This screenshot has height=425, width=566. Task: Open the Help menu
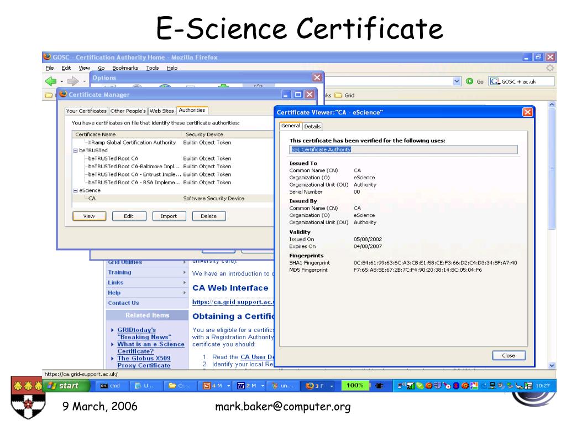[x=172, y=68]
